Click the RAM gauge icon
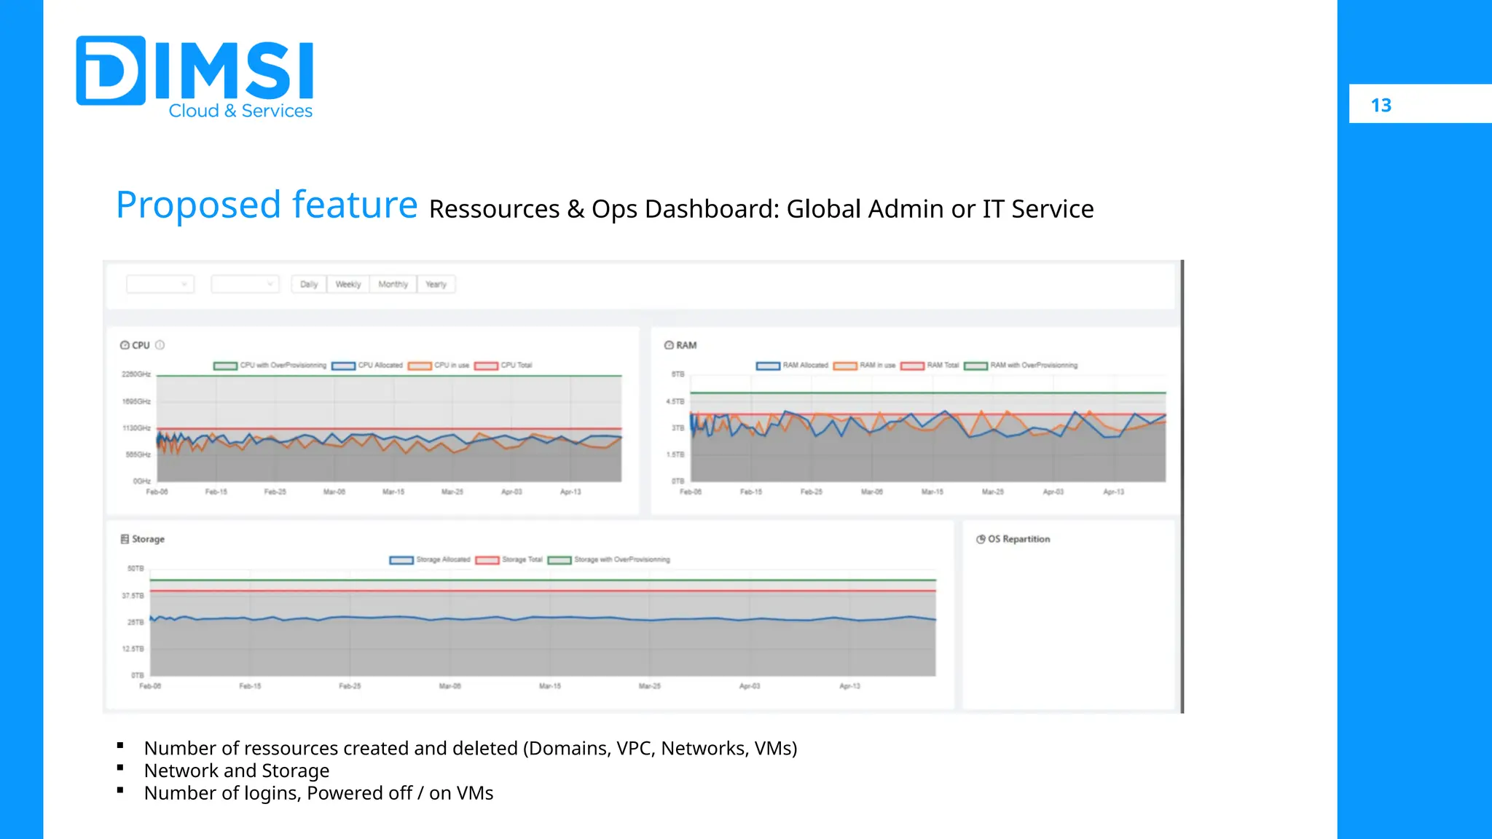The height and width of the screenshot is (839, 1492). click(x=669, y=345)
